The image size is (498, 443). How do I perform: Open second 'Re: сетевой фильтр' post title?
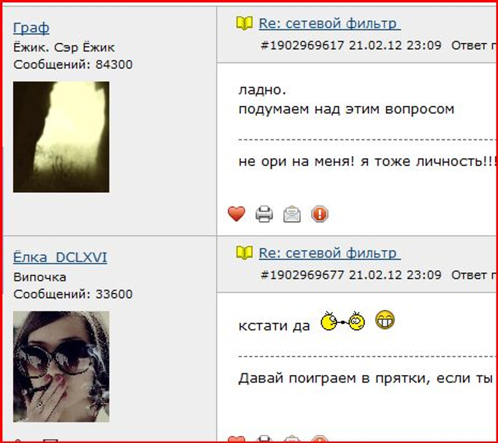tap(330, 253)
